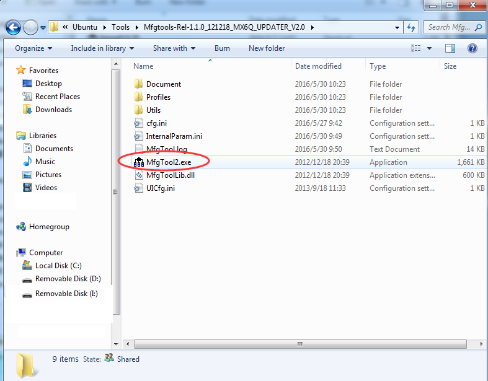The image size is (488, 381).
Task: Select the Profiles folder icon
Action: tap(138, 97)
